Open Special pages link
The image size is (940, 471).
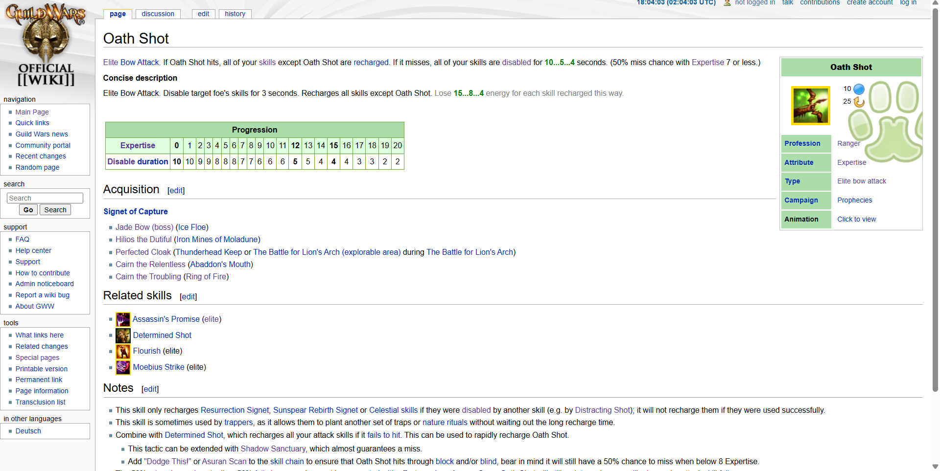37,358
